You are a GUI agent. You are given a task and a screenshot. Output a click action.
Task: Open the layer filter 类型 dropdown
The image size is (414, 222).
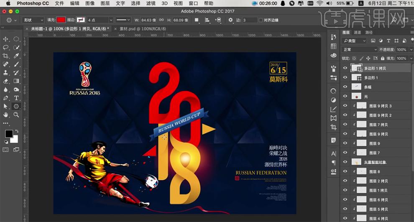pyautogui.click(x=354, y=41)
